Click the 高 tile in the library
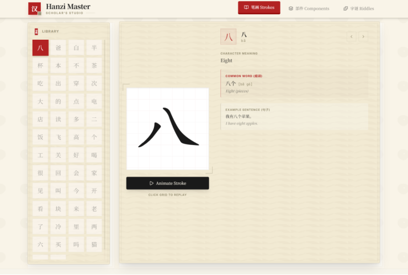This screenshot has height=275, width=408. pyautogui.click(x=76, y=137)
